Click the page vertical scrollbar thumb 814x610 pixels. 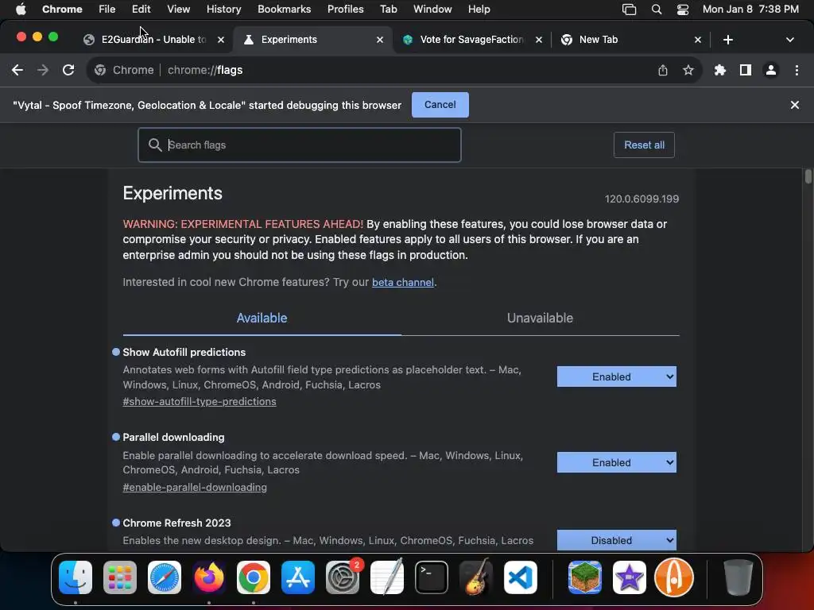(808, 176)
